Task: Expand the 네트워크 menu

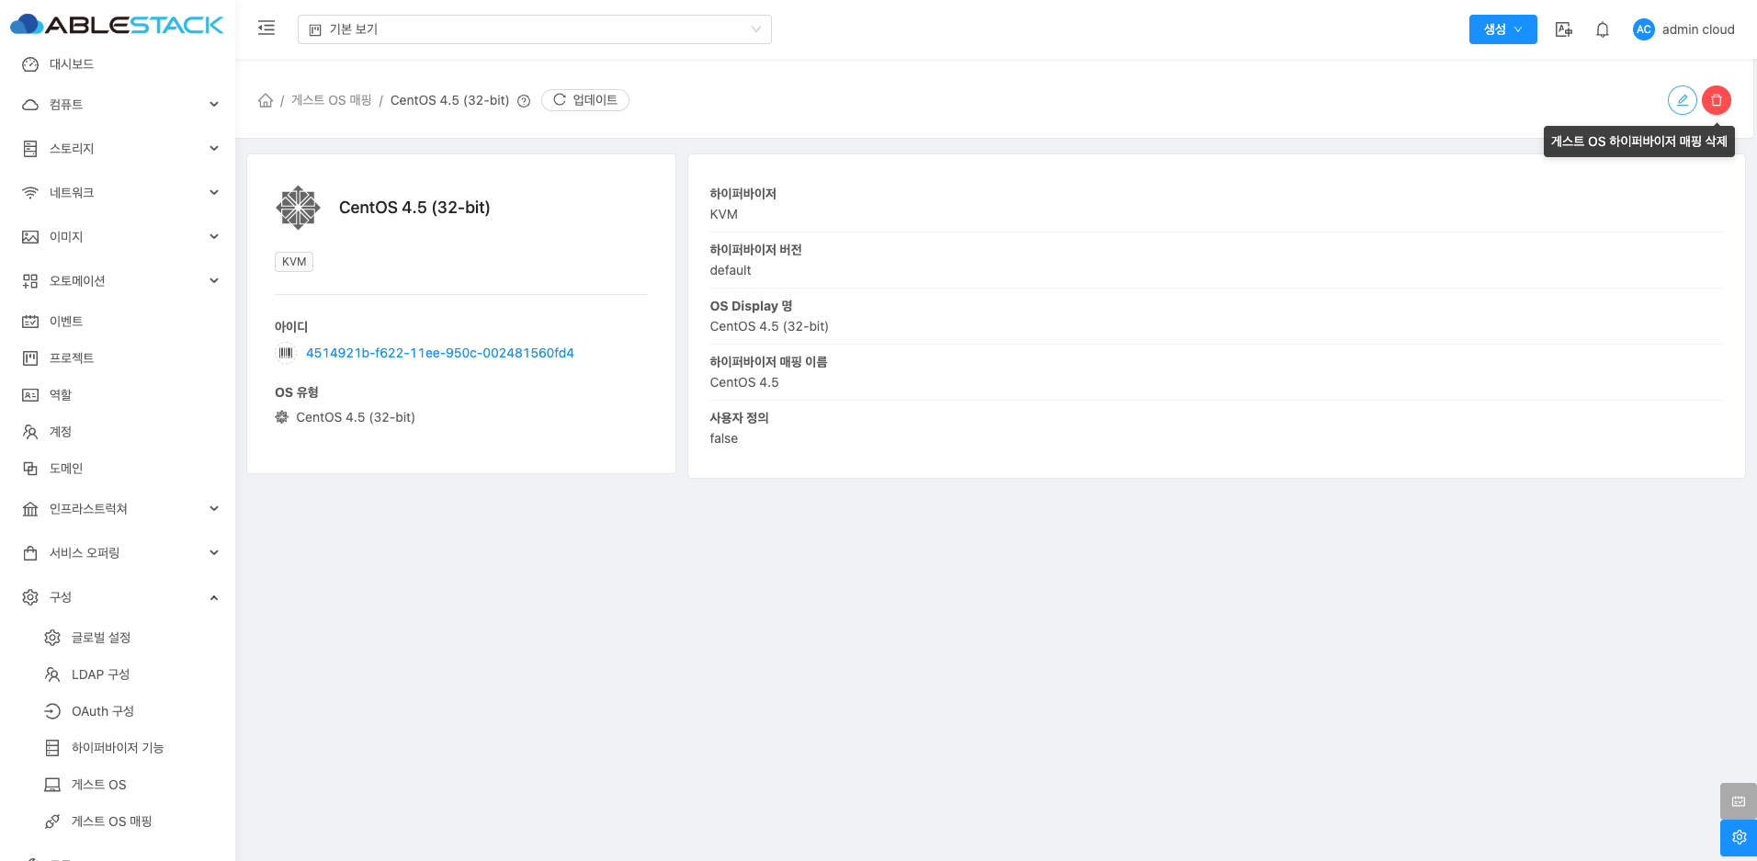Action: (x=118, y=193)
